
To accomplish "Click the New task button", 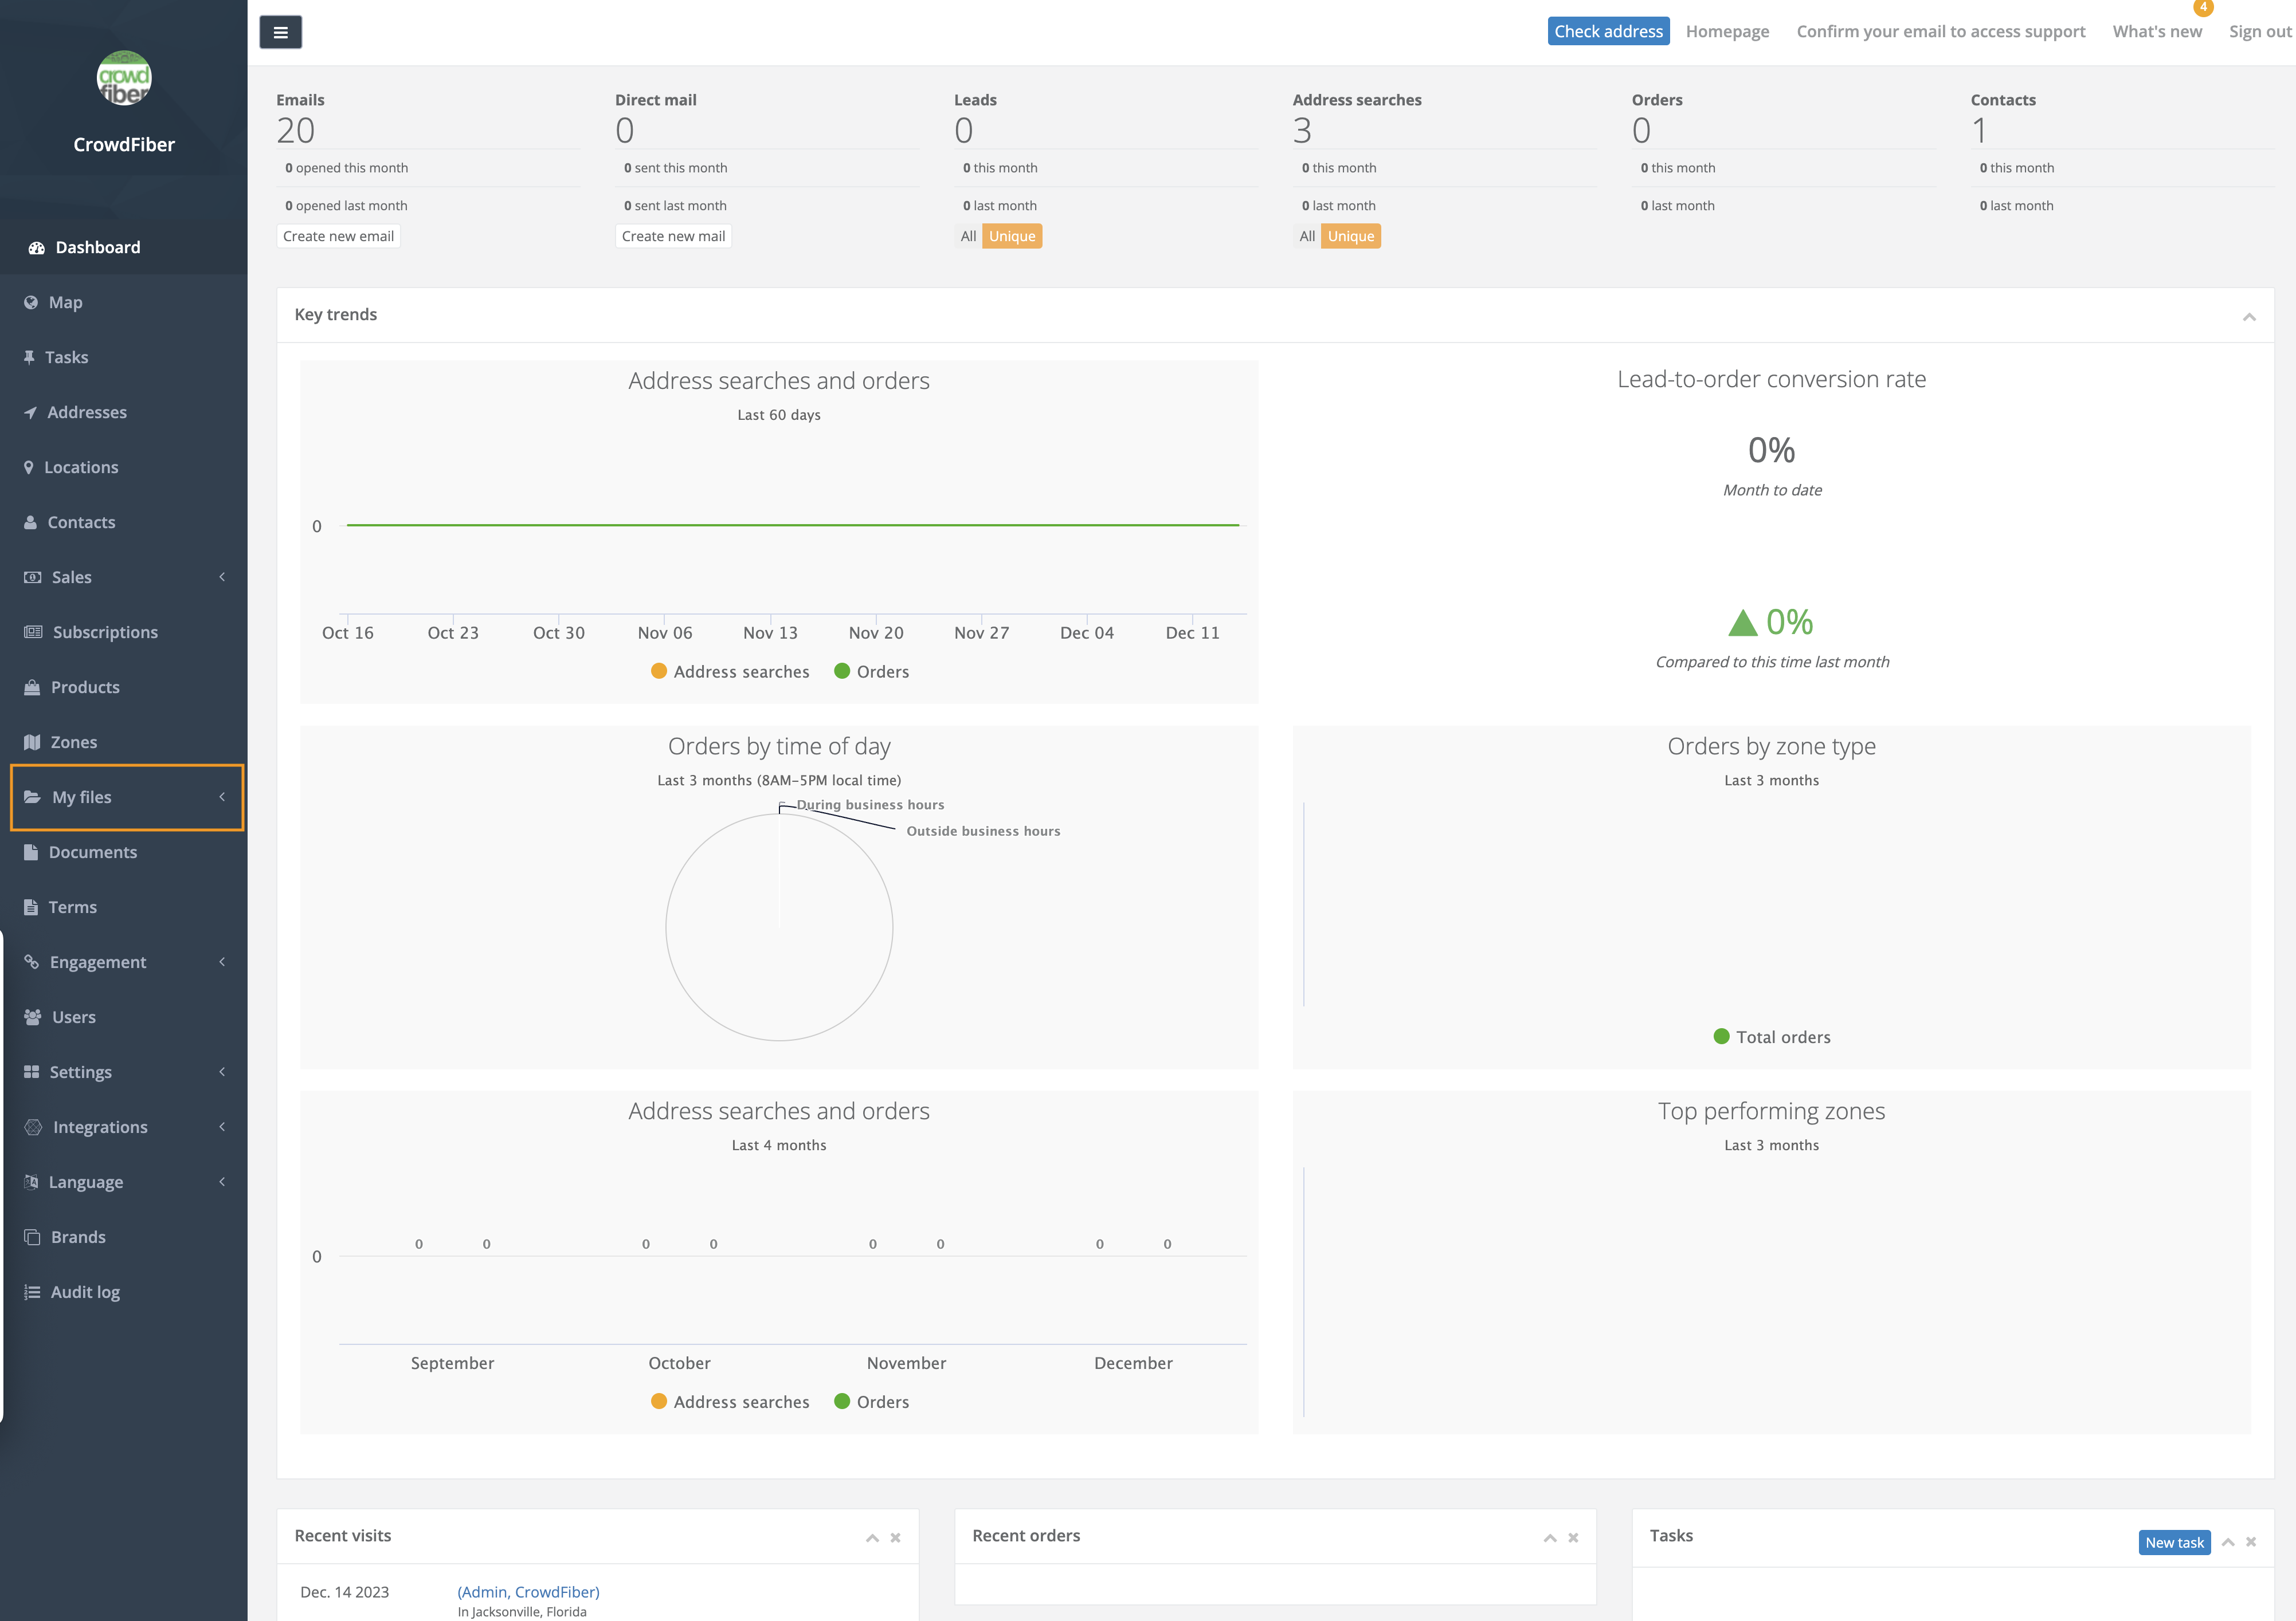I will (x=2174, y=1542).
